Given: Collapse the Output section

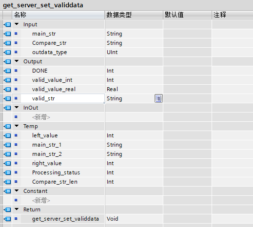Looking at the screenshot, I should 17,61.
